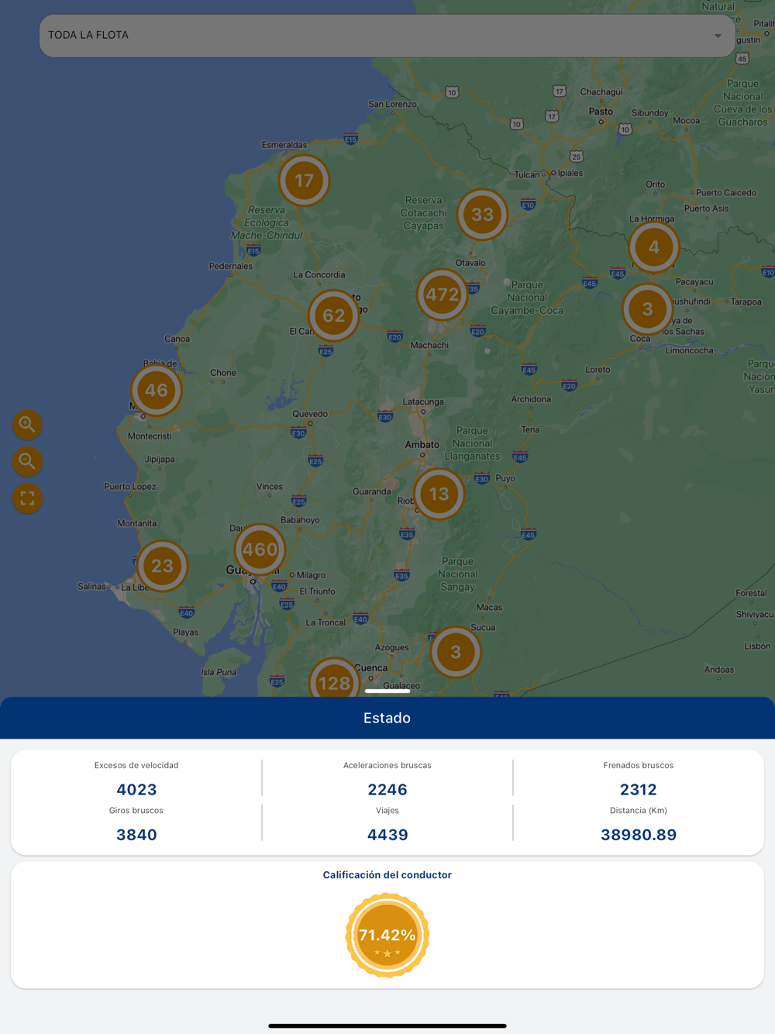This screenshot has width=775, height=1034.
Task: Select the 23 cluster near Salinas
Action: [162, 566]
